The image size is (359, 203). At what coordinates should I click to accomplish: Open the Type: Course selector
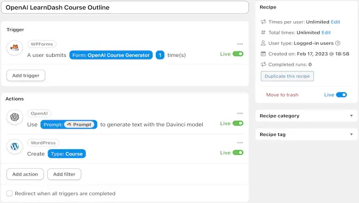[x=67, y=154]
